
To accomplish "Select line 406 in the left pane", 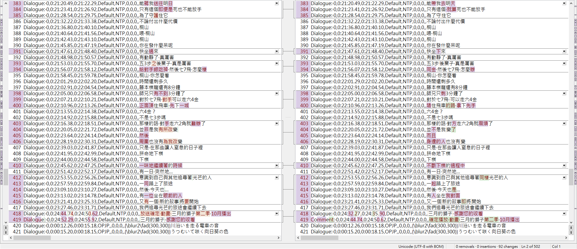I will pyautogui.click(x=145, y=141).
